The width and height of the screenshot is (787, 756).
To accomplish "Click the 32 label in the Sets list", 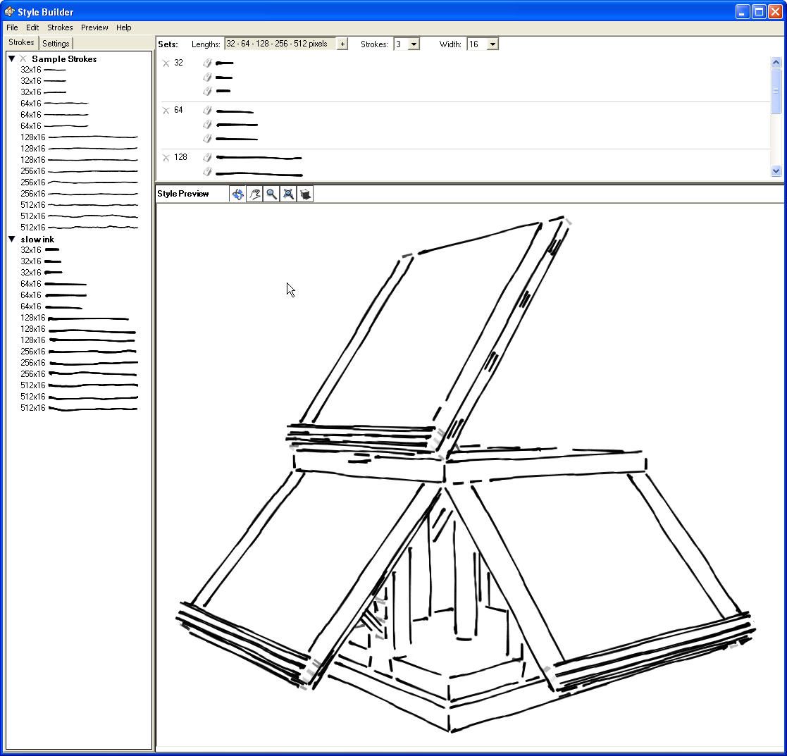I will [178, 63].
